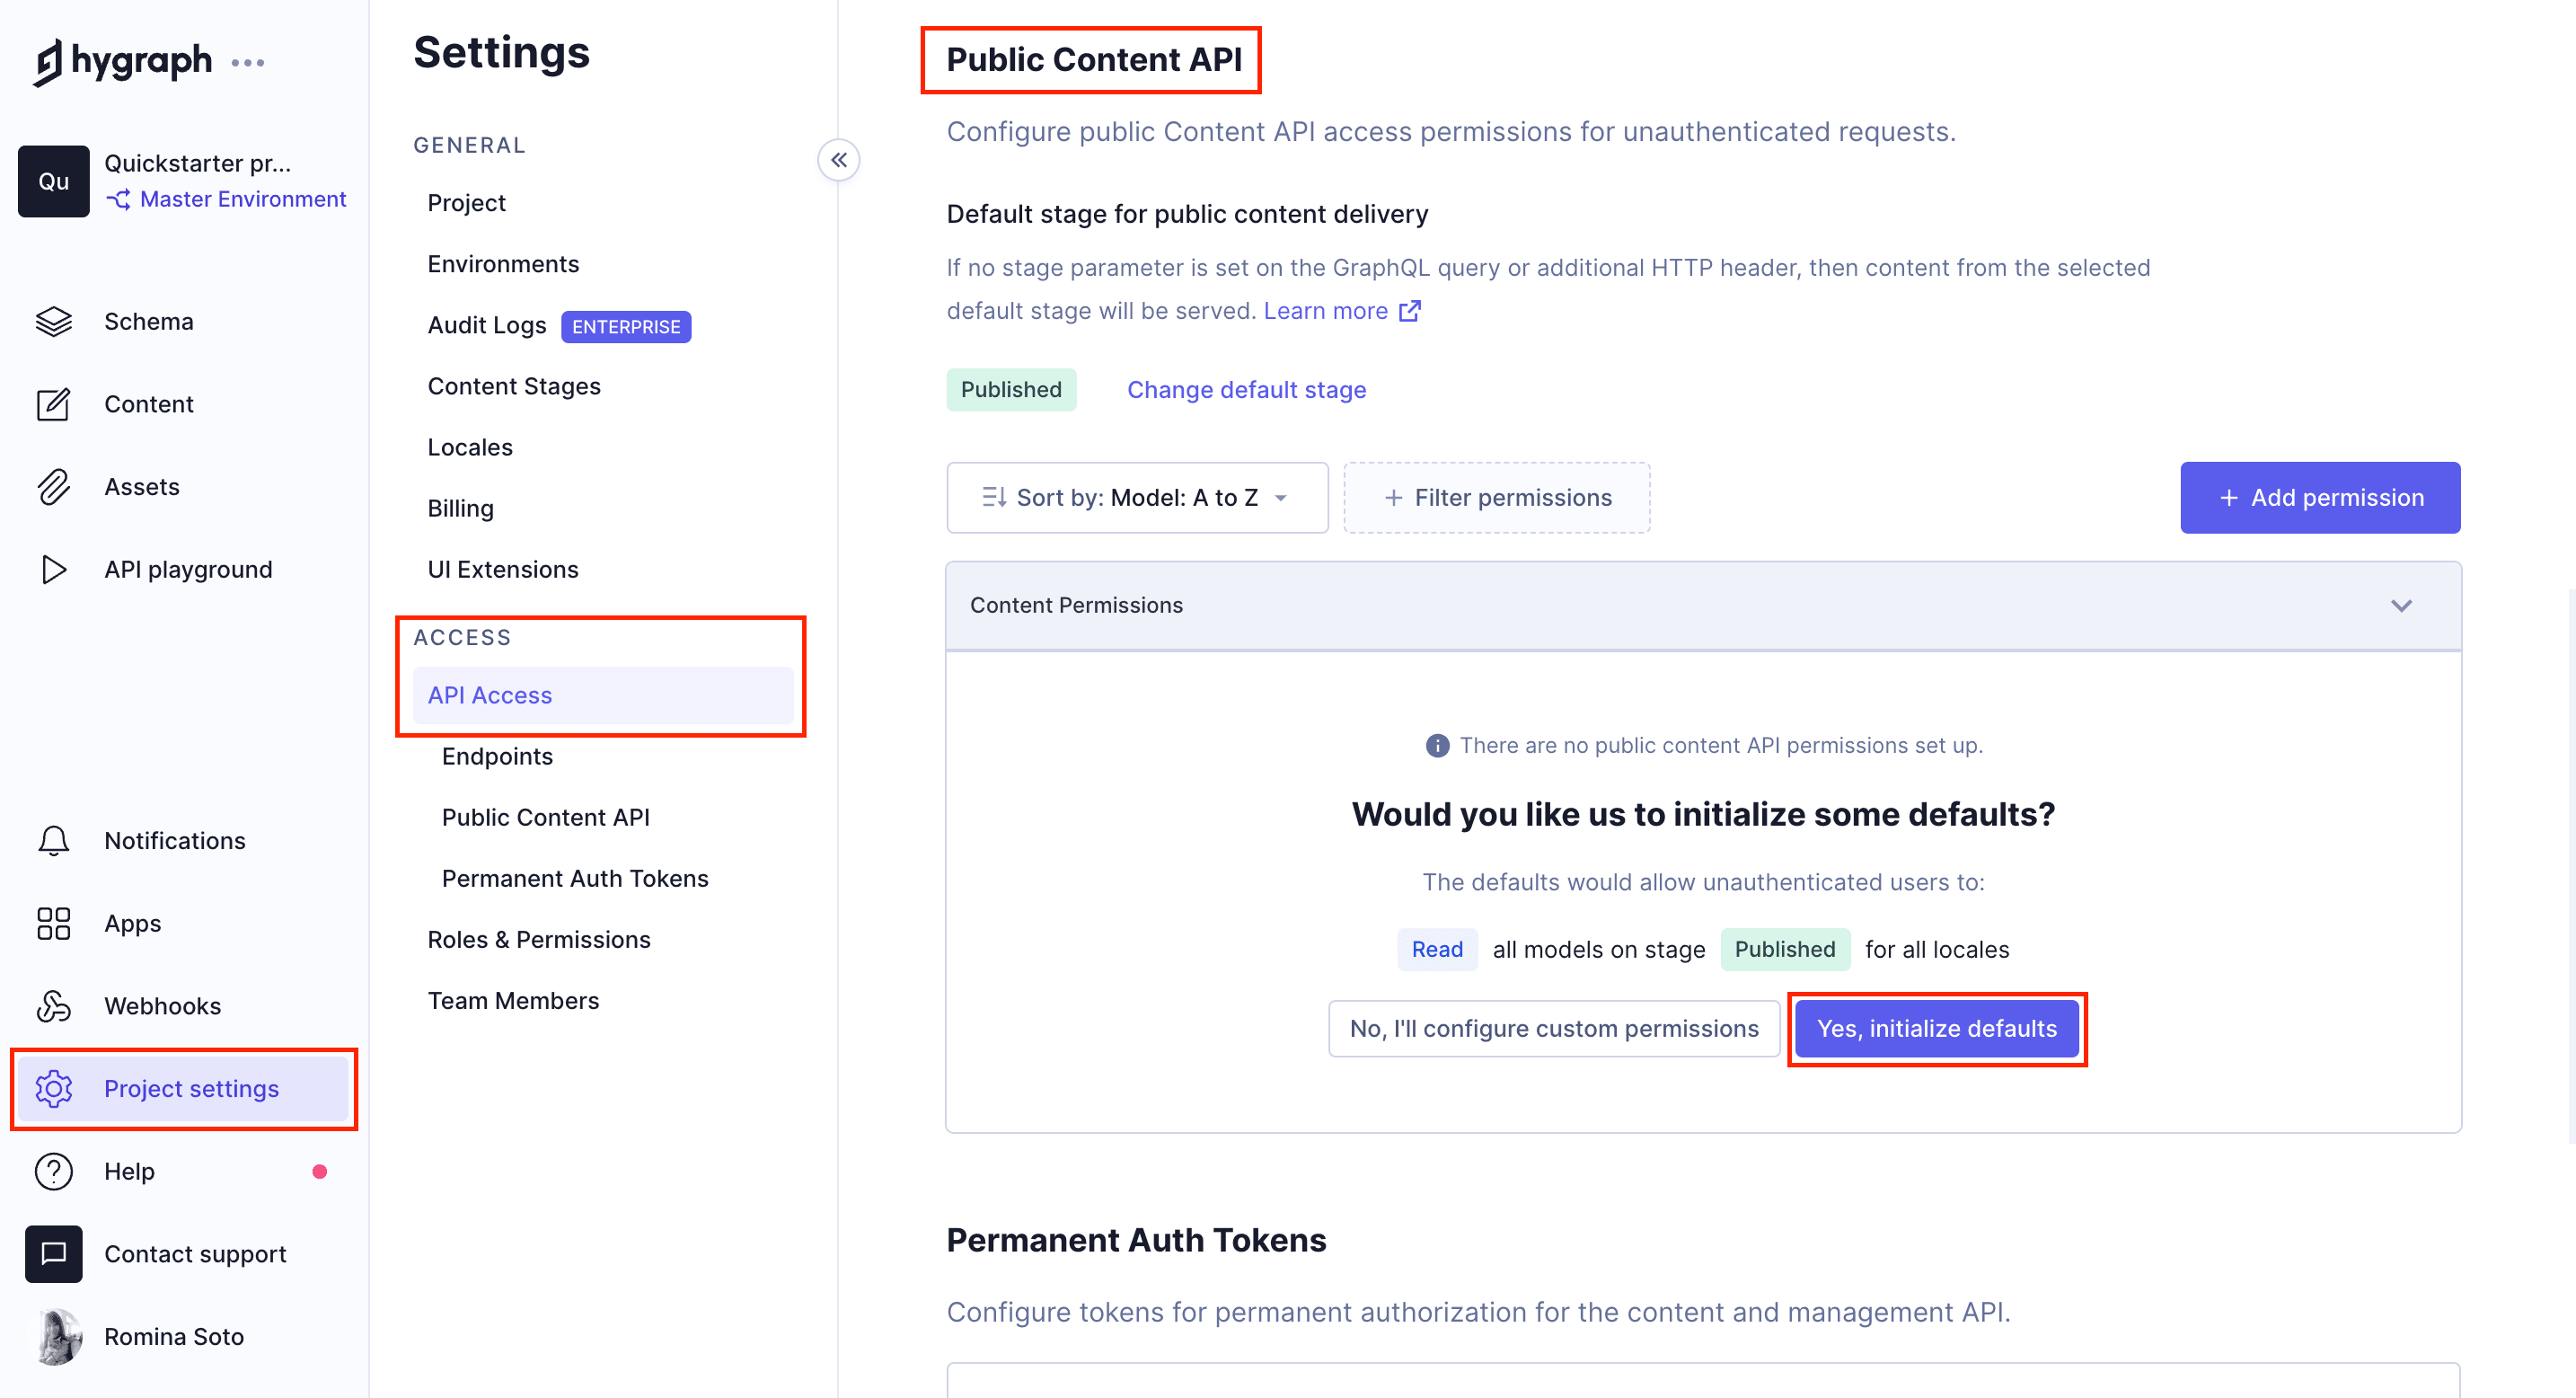Screen dimensions: 2576x1398
Task: Open the Sort by Model dropdown
Action: [x=1137, y=497]
